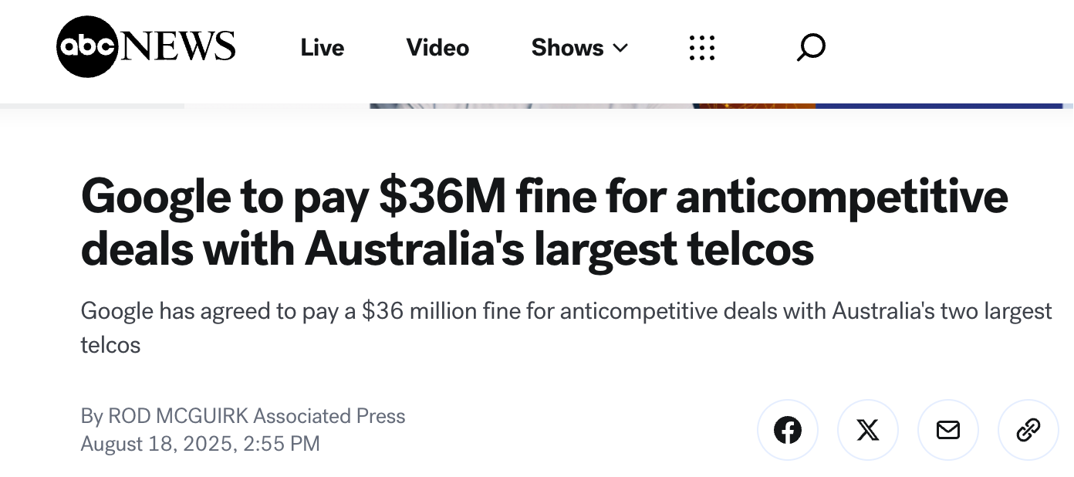Open the Shows menu
This screenshot has width=1074, height=477.
pyautogui.click(x=568, y=48)
